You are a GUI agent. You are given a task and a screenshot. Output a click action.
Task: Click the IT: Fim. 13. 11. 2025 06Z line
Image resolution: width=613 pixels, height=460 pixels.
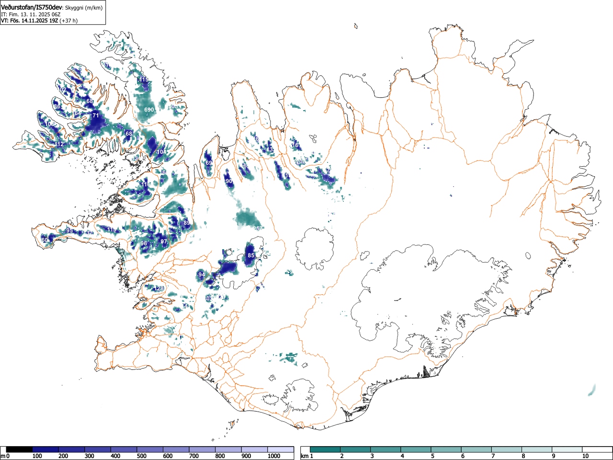[30, 14]
